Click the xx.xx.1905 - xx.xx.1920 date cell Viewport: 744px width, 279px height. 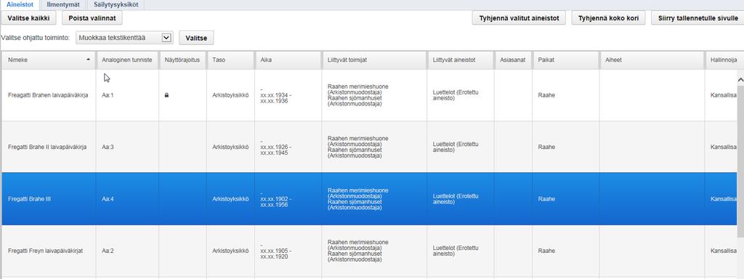[x=288, y=251]
